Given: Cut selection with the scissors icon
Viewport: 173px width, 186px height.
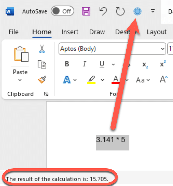Looking at the screenshot, I should [42, 49].
